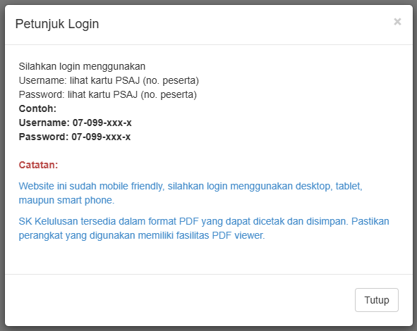Click the '(no. peserta)' text after Username
The image size is (417, 331).
click(x=171, y=80)
